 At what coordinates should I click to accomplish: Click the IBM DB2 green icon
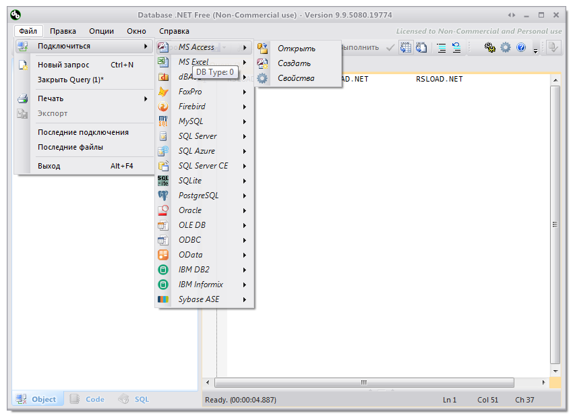pyautogui.click(x=163, y=270)
